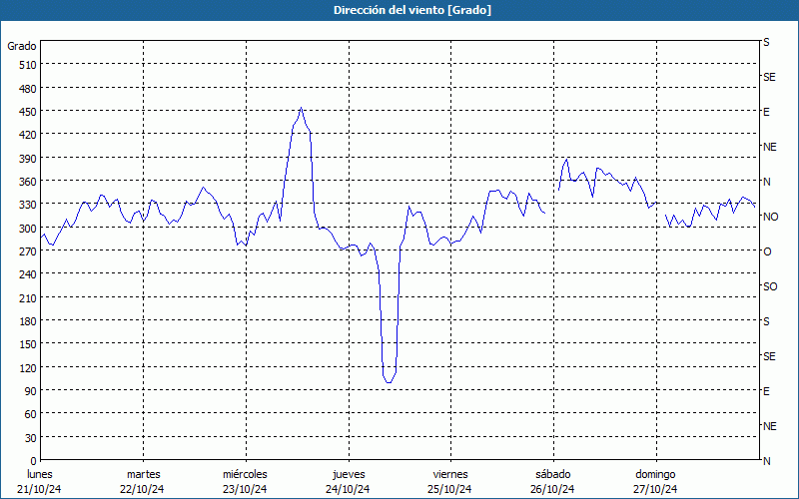Click the 'E' compass label level with 90
Screen dimensions: 799x499
pyautogui.click(x=766, y=391)
